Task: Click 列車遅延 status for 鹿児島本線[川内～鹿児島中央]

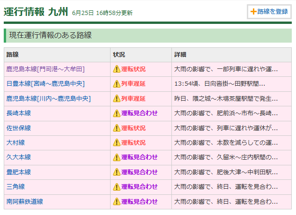Action: point(133,99)
